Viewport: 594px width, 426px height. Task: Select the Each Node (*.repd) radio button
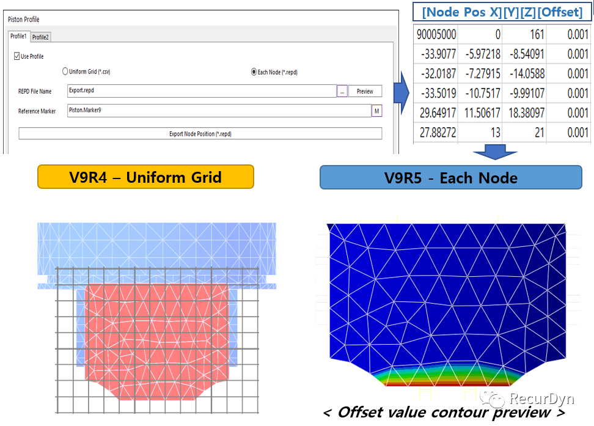coord(254,72)
